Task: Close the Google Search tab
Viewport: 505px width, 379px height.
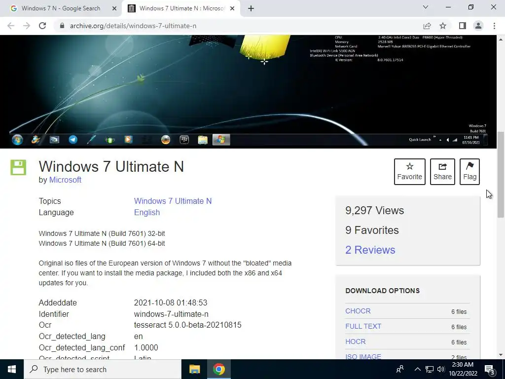Action: click(x=114, y=8)
